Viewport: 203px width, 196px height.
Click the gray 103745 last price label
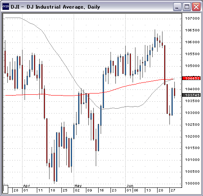192,95
